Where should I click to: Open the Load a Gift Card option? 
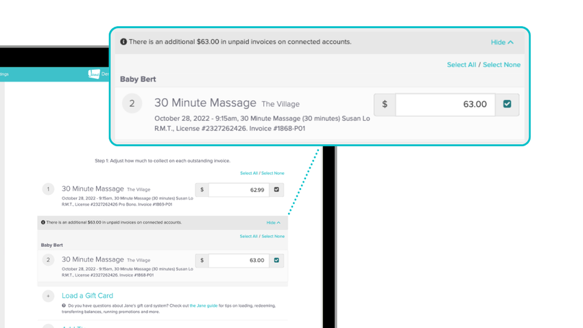click(87, 296)
